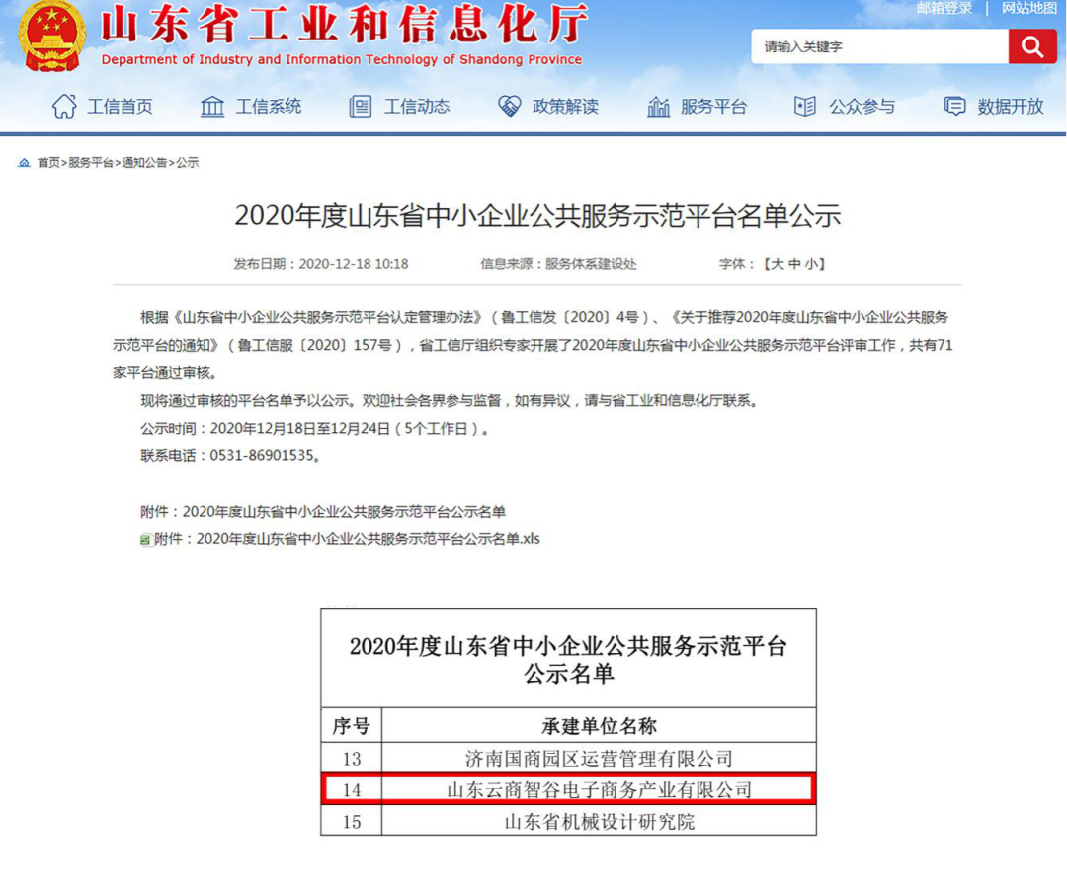1067x889 pixels.
Task: Click the cell 山东云商智谷电子商务产业有限公司
Action: pos(599,789)
